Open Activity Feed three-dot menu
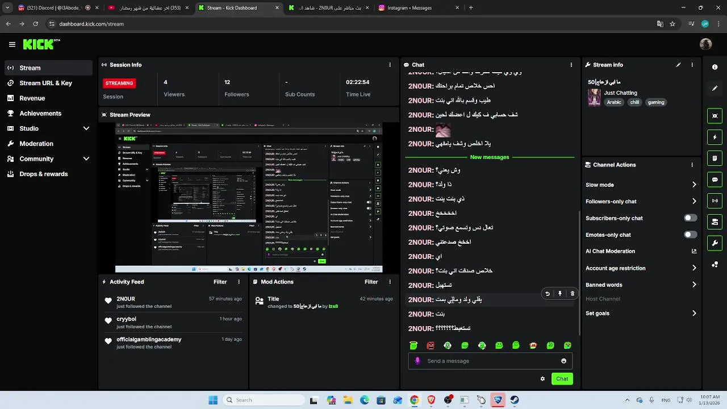 pyautogui.click(x=239, y=282)
